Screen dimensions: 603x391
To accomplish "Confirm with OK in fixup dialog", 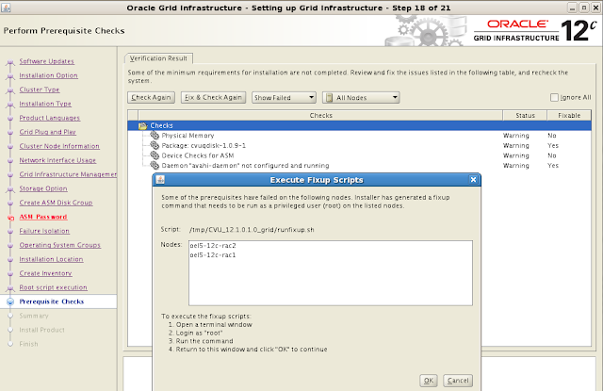I will tap(429, 381).
